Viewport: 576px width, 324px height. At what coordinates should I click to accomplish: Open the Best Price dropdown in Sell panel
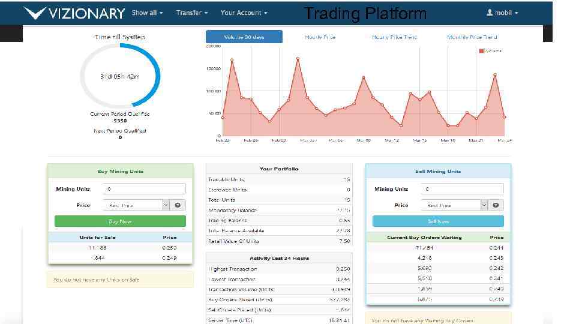pos(454,205)
